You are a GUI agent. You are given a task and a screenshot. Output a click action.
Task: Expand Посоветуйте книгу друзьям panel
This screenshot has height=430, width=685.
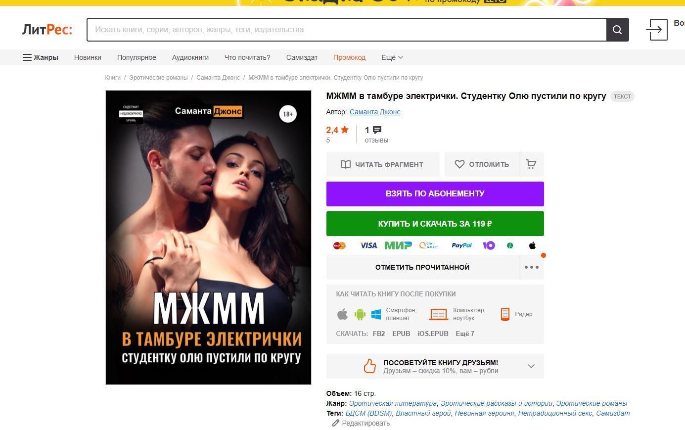click(435, 366)
